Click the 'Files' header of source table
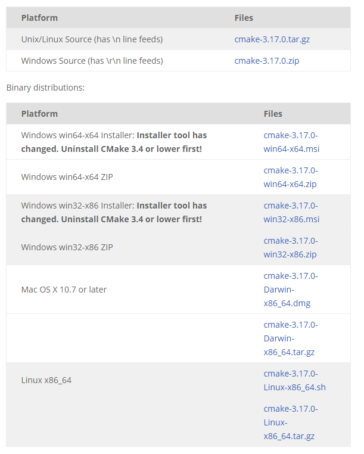This screenshot has width=364, height=454. coord(244,18)
